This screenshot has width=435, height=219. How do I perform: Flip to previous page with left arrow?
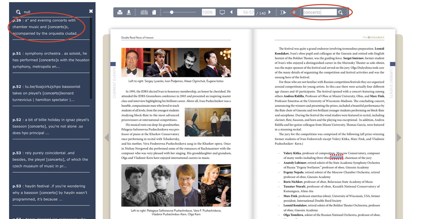coord(107,138)
